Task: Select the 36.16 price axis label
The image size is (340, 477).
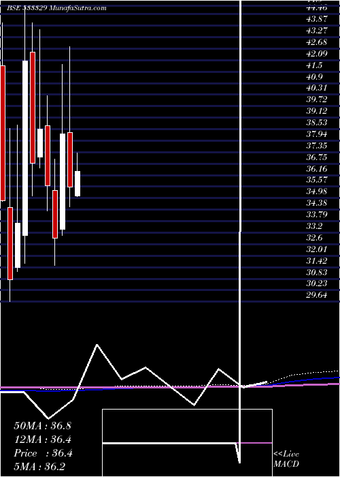Action: click(x=317, y=168)
